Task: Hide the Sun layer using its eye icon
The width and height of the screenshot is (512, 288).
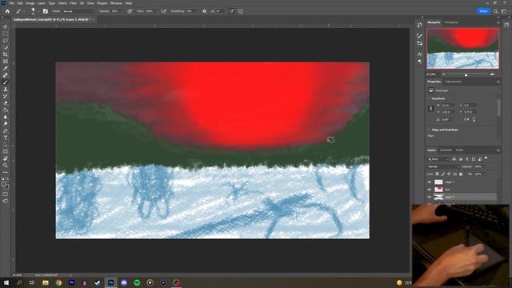Action: click(x=430, y=190)
